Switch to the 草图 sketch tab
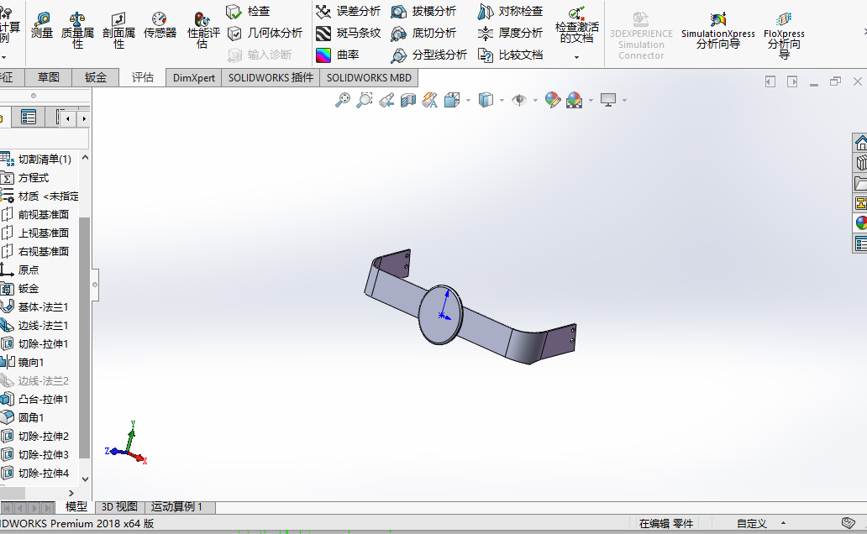The width and height of the screenshot is (867, 534). [x=49, y=77]
